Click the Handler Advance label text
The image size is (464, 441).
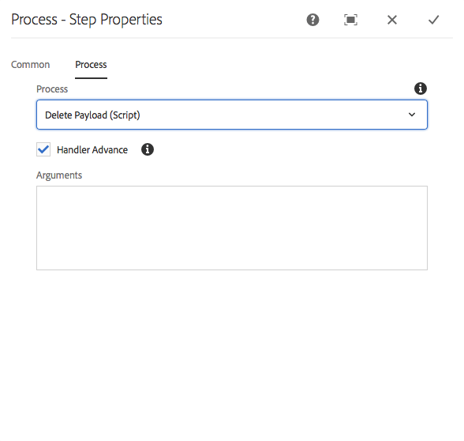coord(92,150)
